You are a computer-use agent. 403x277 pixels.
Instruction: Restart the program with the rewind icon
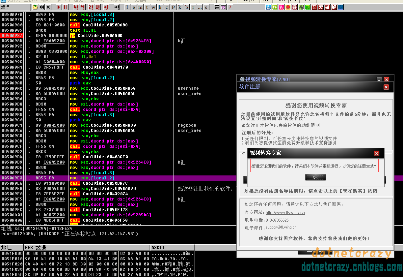click(x=42, y=7)
